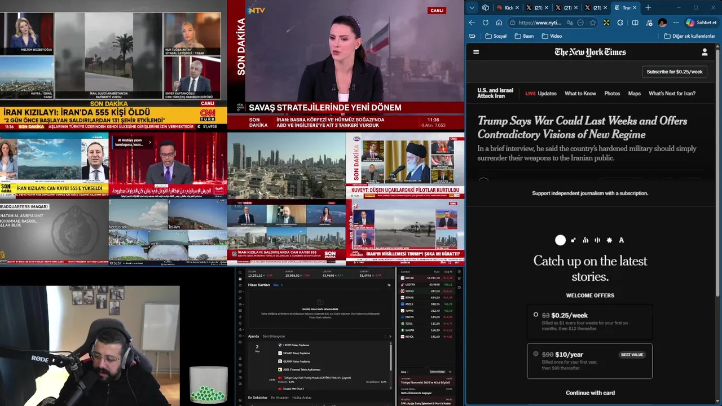
Task: Open the Basın bookmarks folder
Action: pos(524,36)
